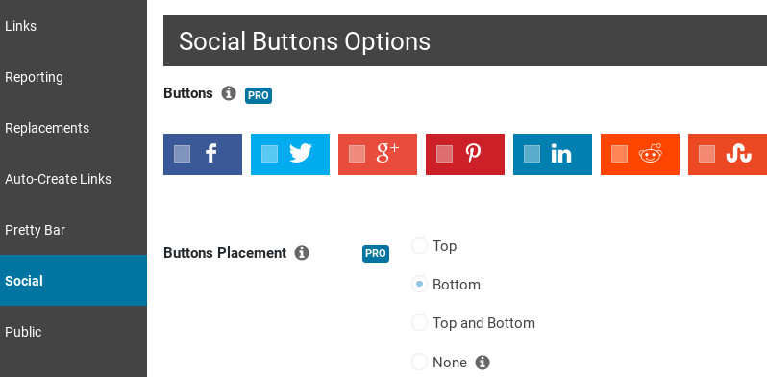Click the info icon next to Buttons

pos(229,93)
